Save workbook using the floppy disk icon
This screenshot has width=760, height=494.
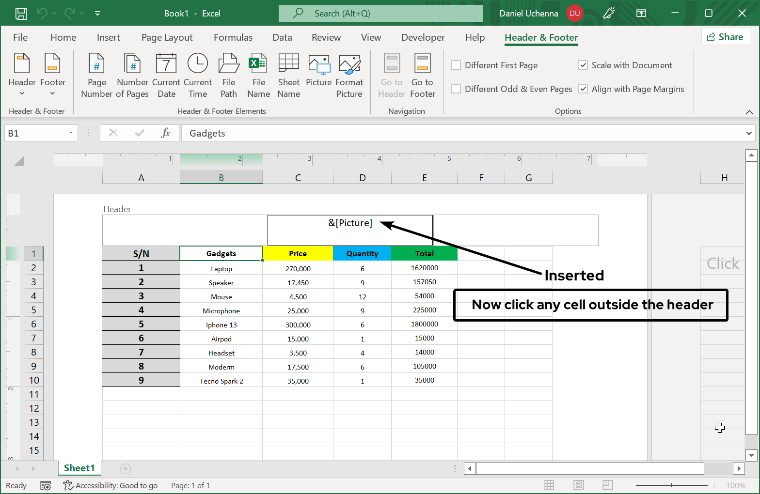[x=21, y=14]
